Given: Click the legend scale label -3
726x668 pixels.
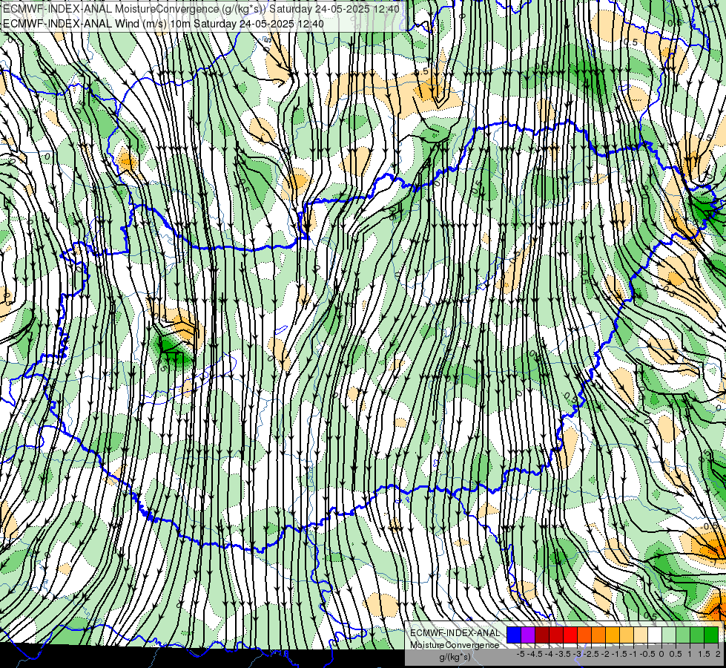Looking at the screenshot, I should (578, 654).
